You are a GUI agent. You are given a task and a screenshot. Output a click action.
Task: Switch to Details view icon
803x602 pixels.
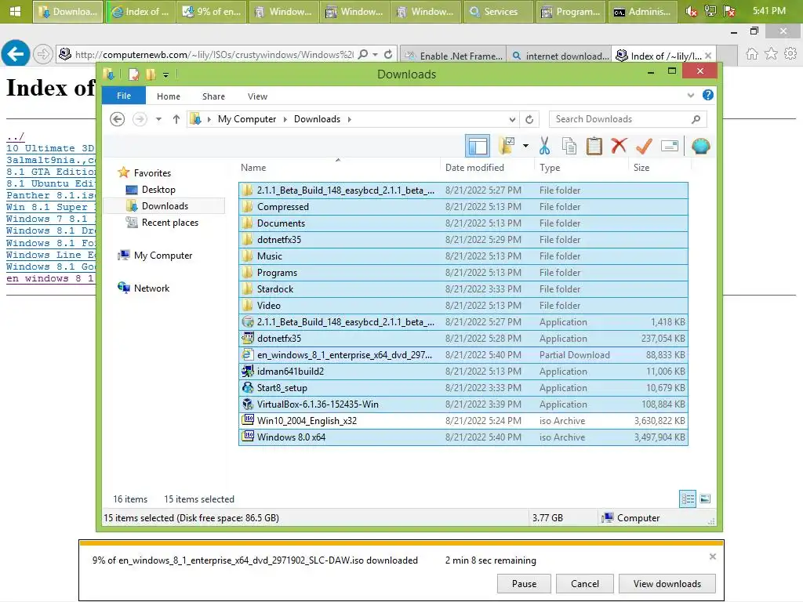[688, 499]
